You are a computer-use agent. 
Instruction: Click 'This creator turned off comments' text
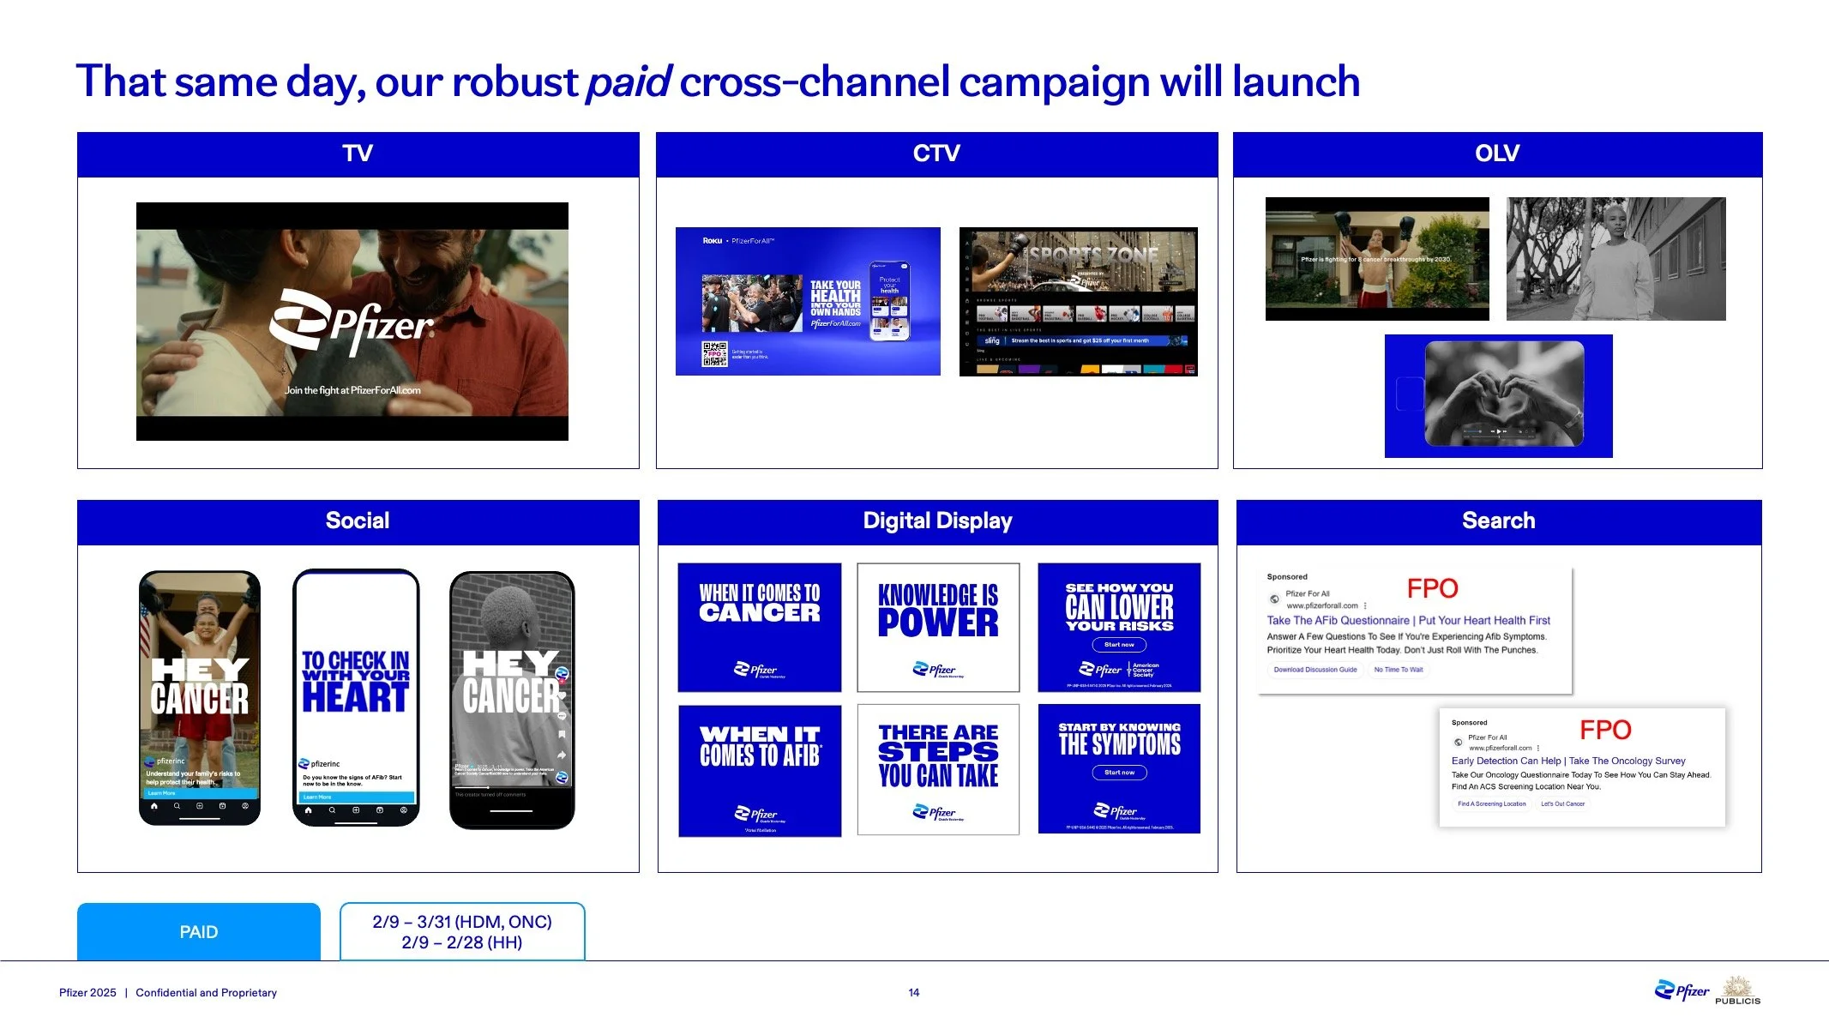pyautogui.click(x=490, y=795)
